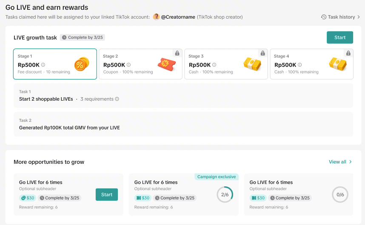
Task: Click the Stage 2 lock icon
Action: point(177,53)
